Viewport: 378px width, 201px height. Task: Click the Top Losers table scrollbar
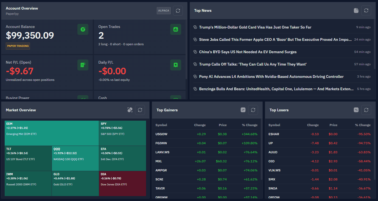pyautogui.click(x=375, y=149)
